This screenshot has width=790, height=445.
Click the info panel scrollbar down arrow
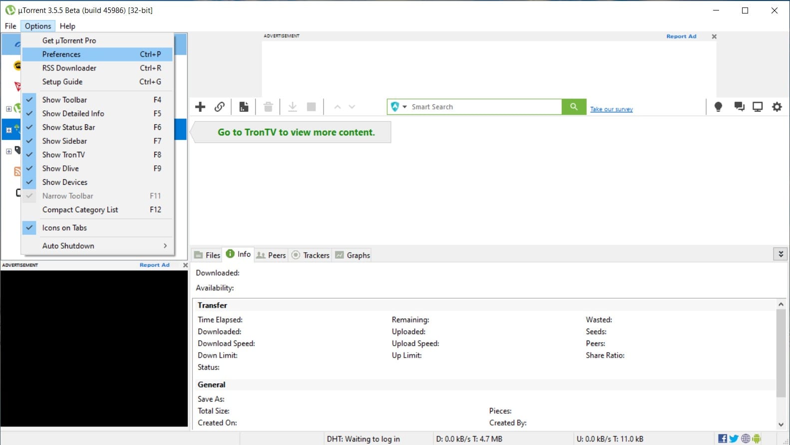(781, 425)
